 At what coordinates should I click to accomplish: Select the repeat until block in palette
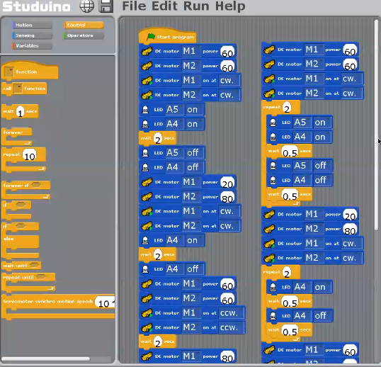[x=28, y=282]
